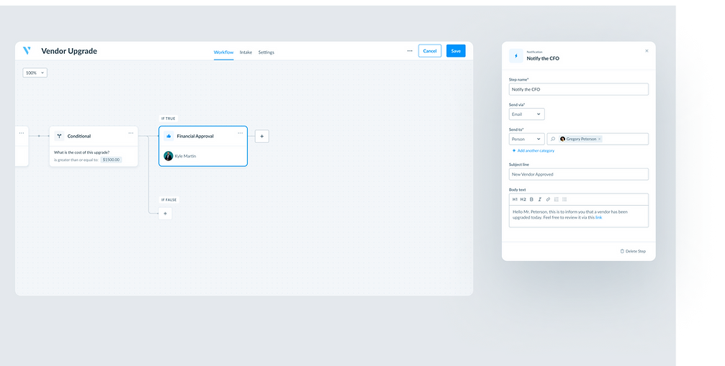The width and height of the screenshot is (725, 366).
Task: Select the $1500.00 condition value
Action: (112, 160)
